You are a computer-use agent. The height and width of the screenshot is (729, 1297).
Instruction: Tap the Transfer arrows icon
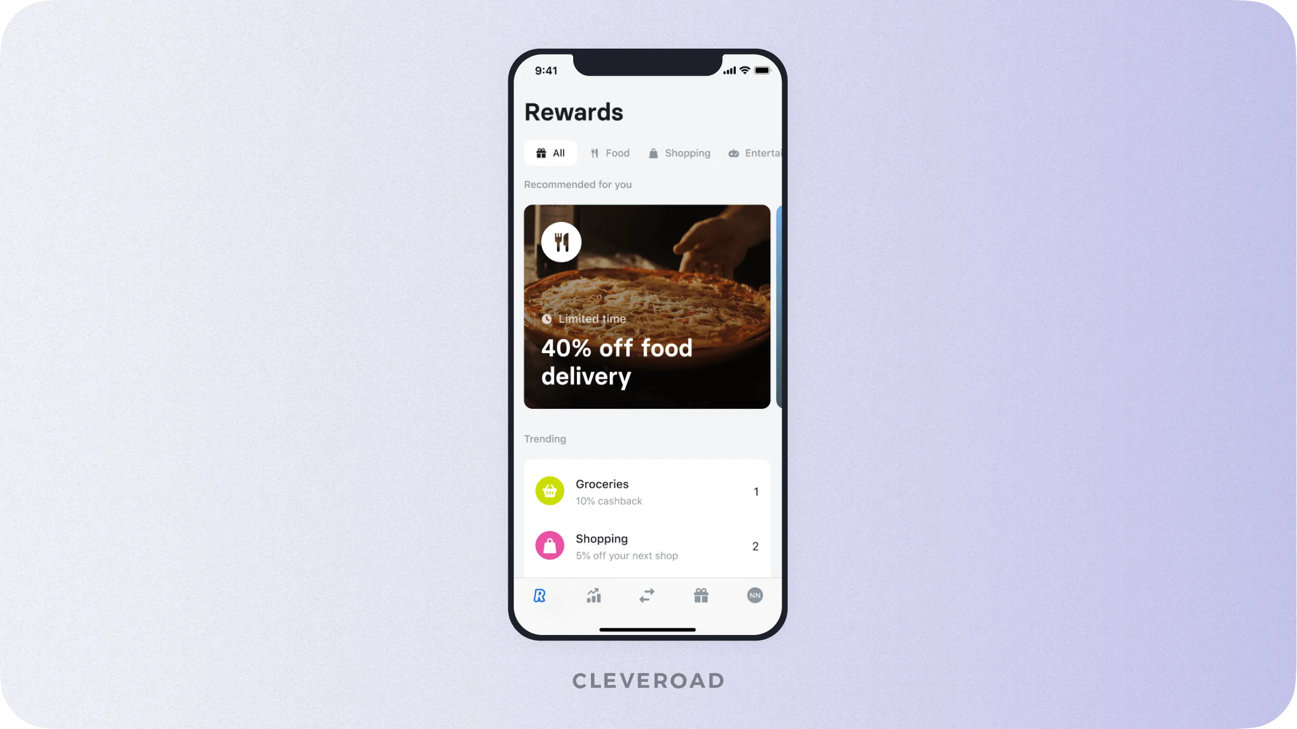click(x=647, y=595)
